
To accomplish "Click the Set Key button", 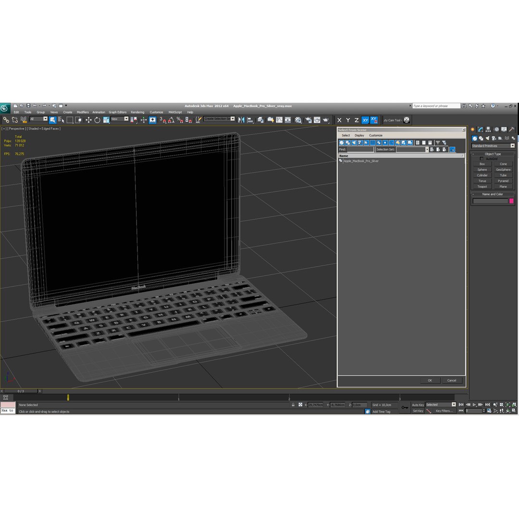I will point(418,411).
